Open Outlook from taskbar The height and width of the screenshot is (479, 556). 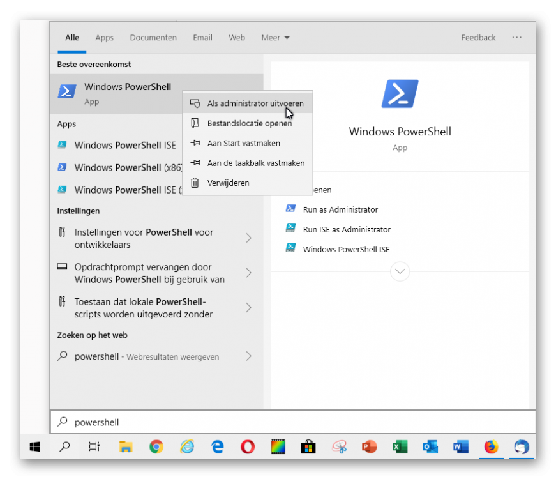pos(430,446)
